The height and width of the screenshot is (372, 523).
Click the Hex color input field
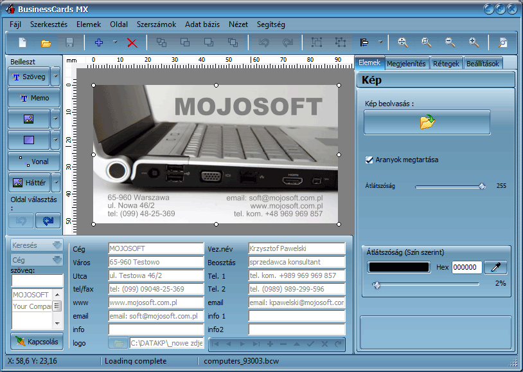click(x=466, y=267)
